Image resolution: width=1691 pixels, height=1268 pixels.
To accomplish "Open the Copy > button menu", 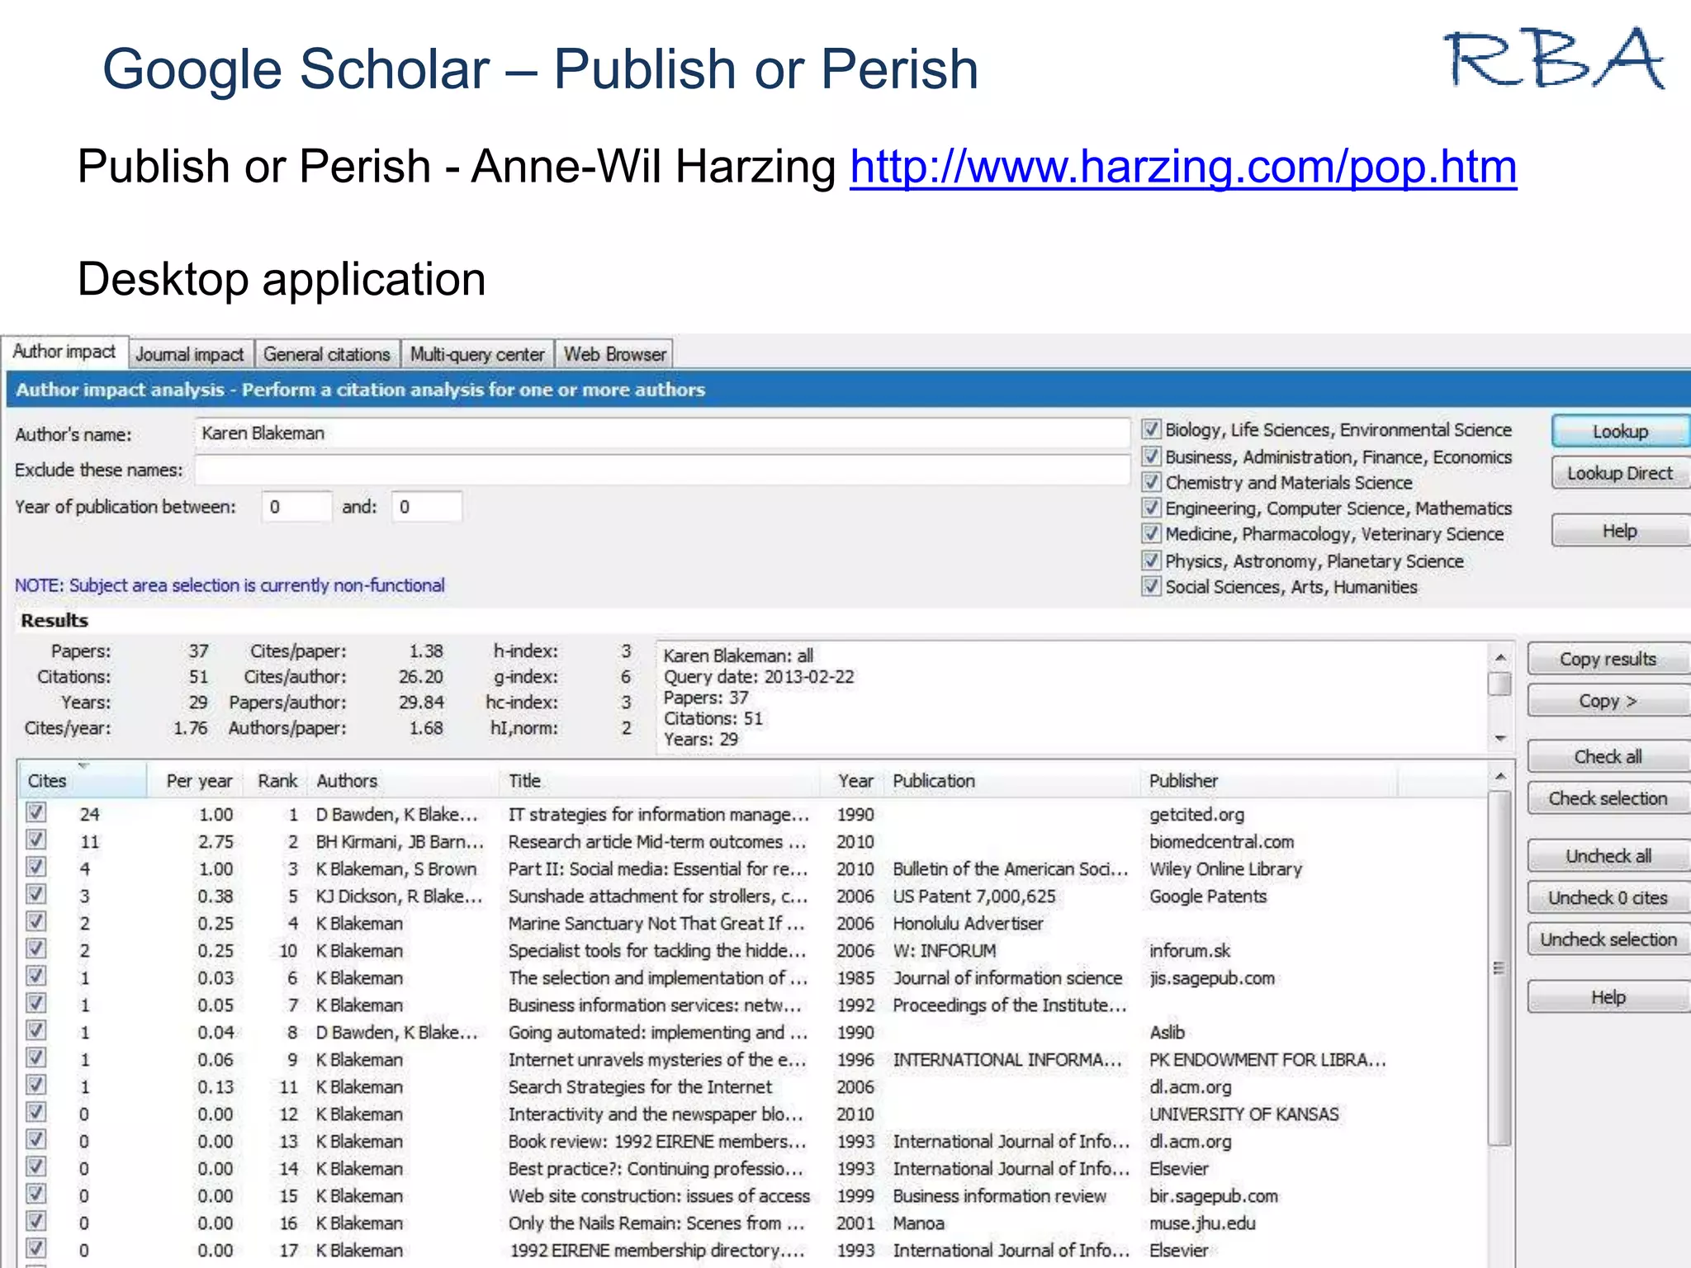I will click(1608, 701).
